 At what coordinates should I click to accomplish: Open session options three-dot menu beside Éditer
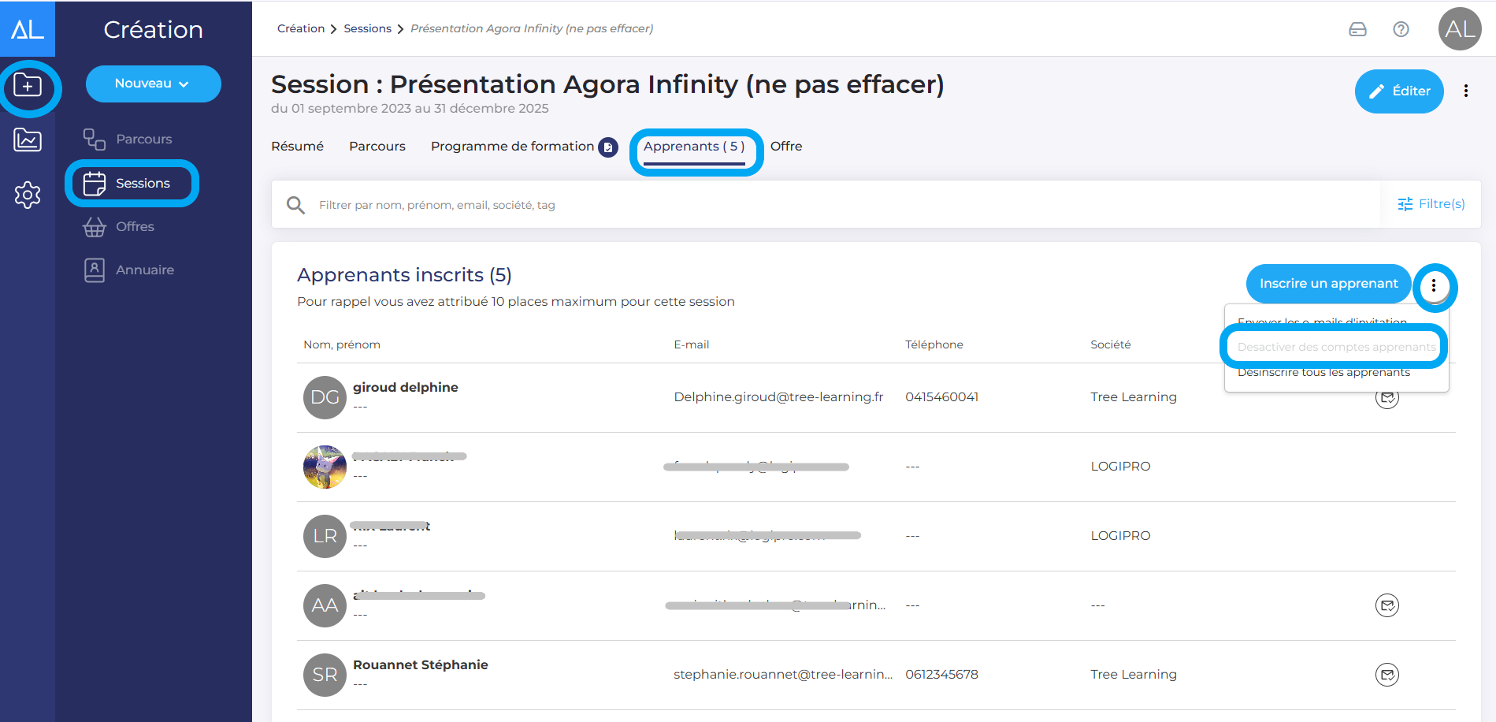coord(1465,91)
